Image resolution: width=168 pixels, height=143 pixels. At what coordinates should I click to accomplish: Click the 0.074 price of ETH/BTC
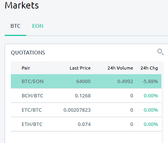coord(84,124)
